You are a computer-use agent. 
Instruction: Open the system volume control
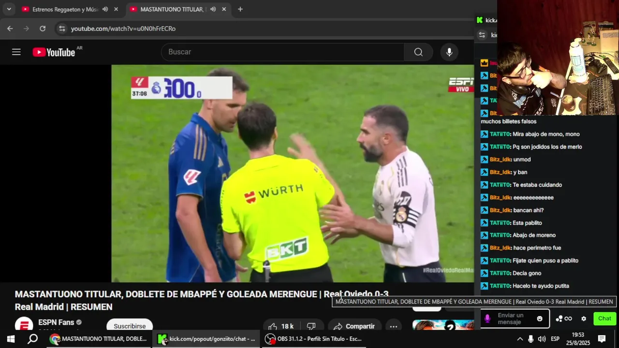point(542,339)
